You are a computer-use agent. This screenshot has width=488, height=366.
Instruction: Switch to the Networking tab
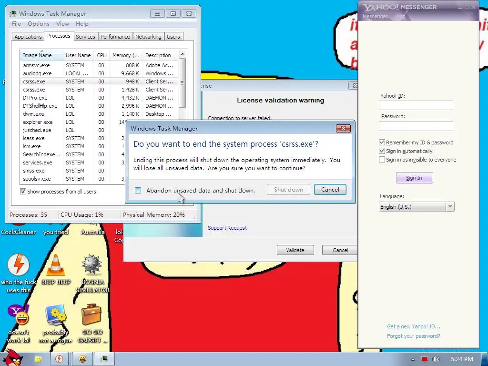pyautogui.click(x=148, y=37)
